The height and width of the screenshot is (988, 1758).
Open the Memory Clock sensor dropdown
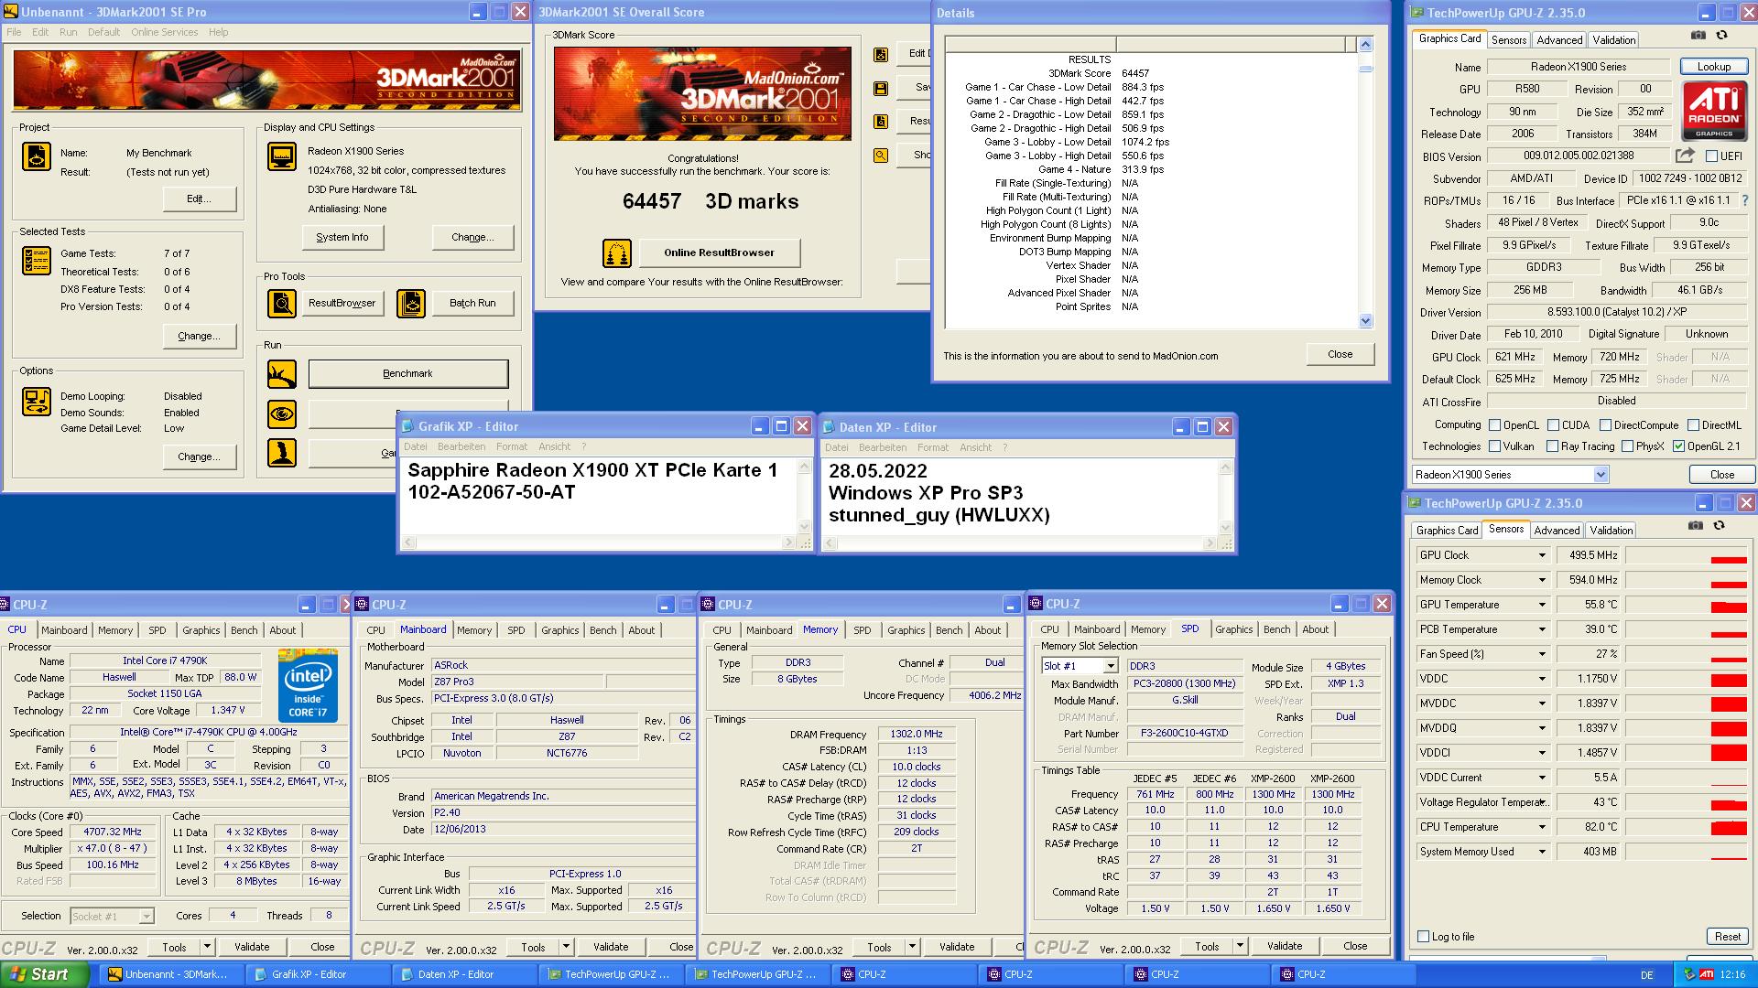pyautogui.click(x=1542, y=580)
